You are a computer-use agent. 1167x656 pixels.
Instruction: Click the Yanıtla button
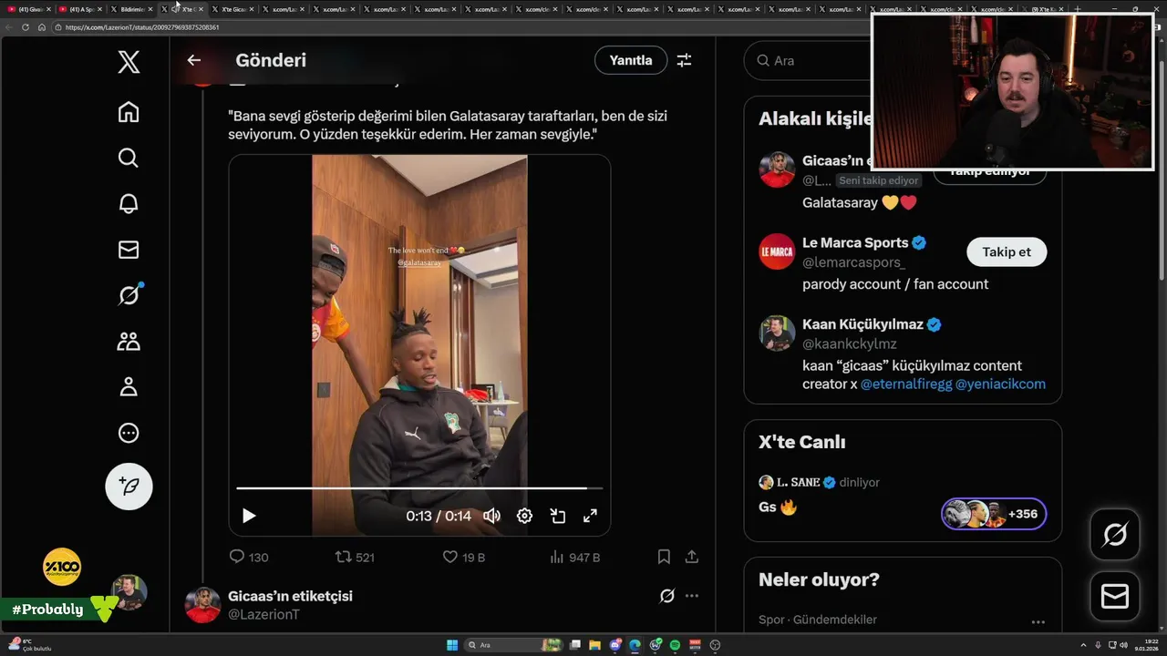point(631,60)
